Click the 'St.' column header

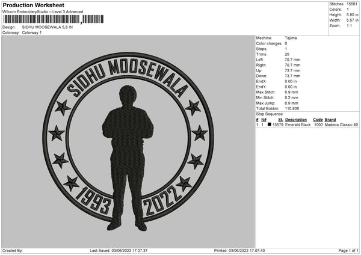(x=280, y=120)
